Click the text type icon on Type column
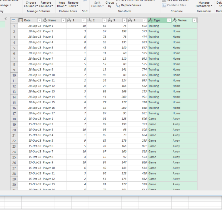Viewport: 222px width, 210px height. pos(151,20)
